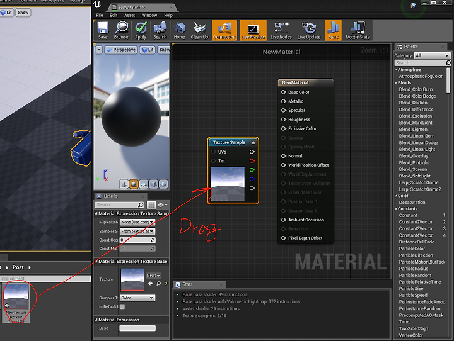Open Search with the binoculars icon
Image resolution: width=454 pixels, height=341 pixels.
tap(160, 30)
